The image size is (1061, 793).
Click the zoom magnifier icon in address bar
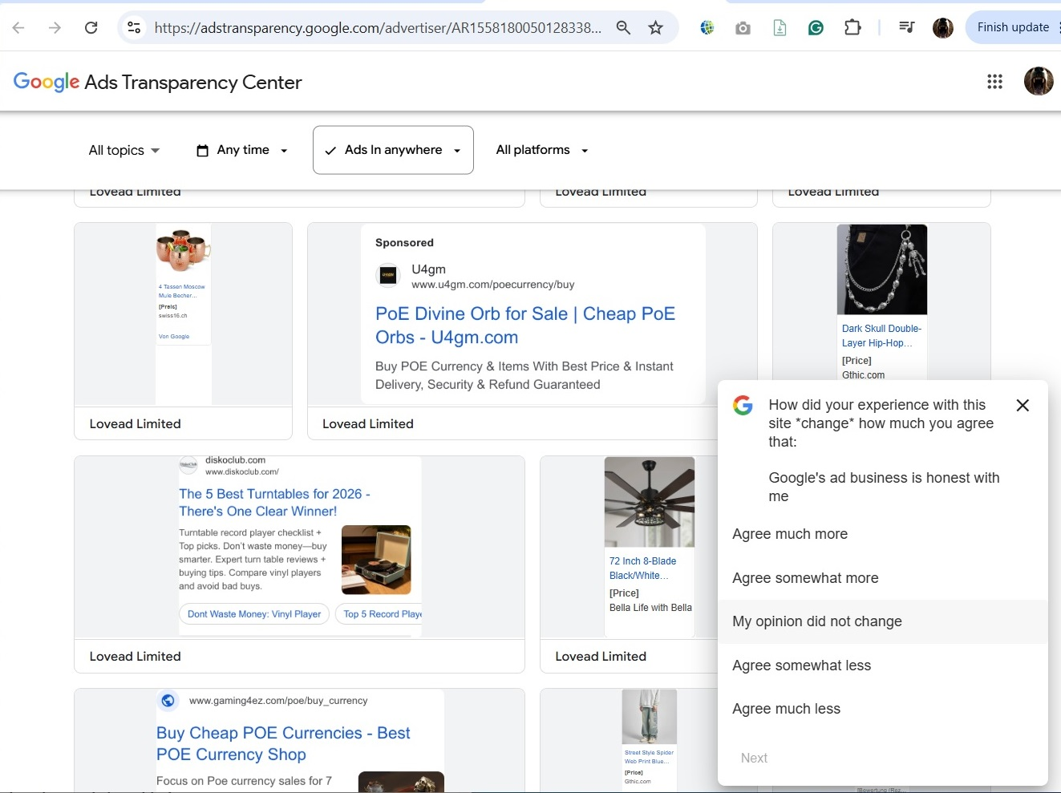pos(623,28)
